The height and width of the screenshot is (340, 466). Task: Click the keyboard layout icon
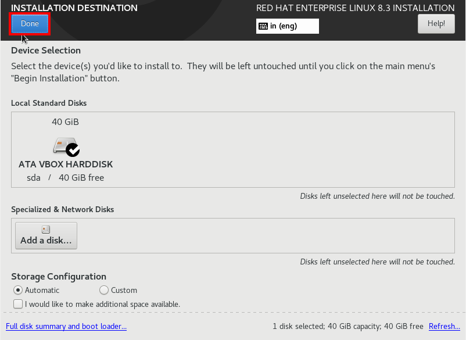(263, 26)
